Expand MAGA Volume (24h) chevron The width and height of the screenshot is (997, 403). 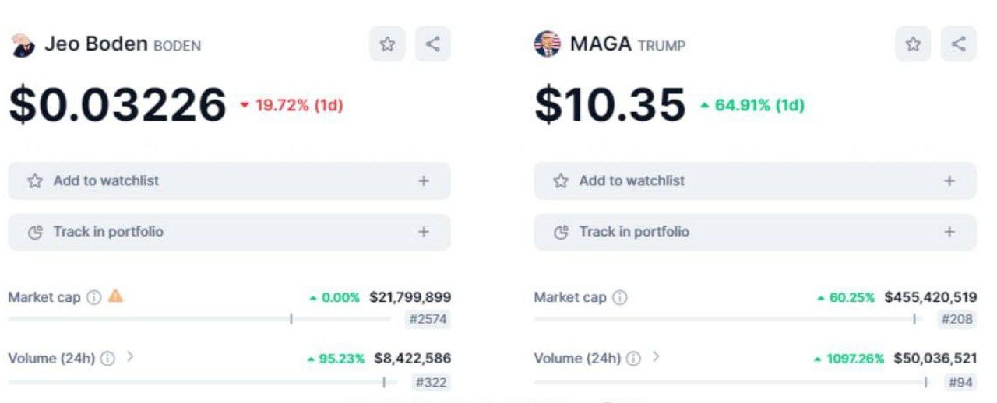(x=656, y=358)
